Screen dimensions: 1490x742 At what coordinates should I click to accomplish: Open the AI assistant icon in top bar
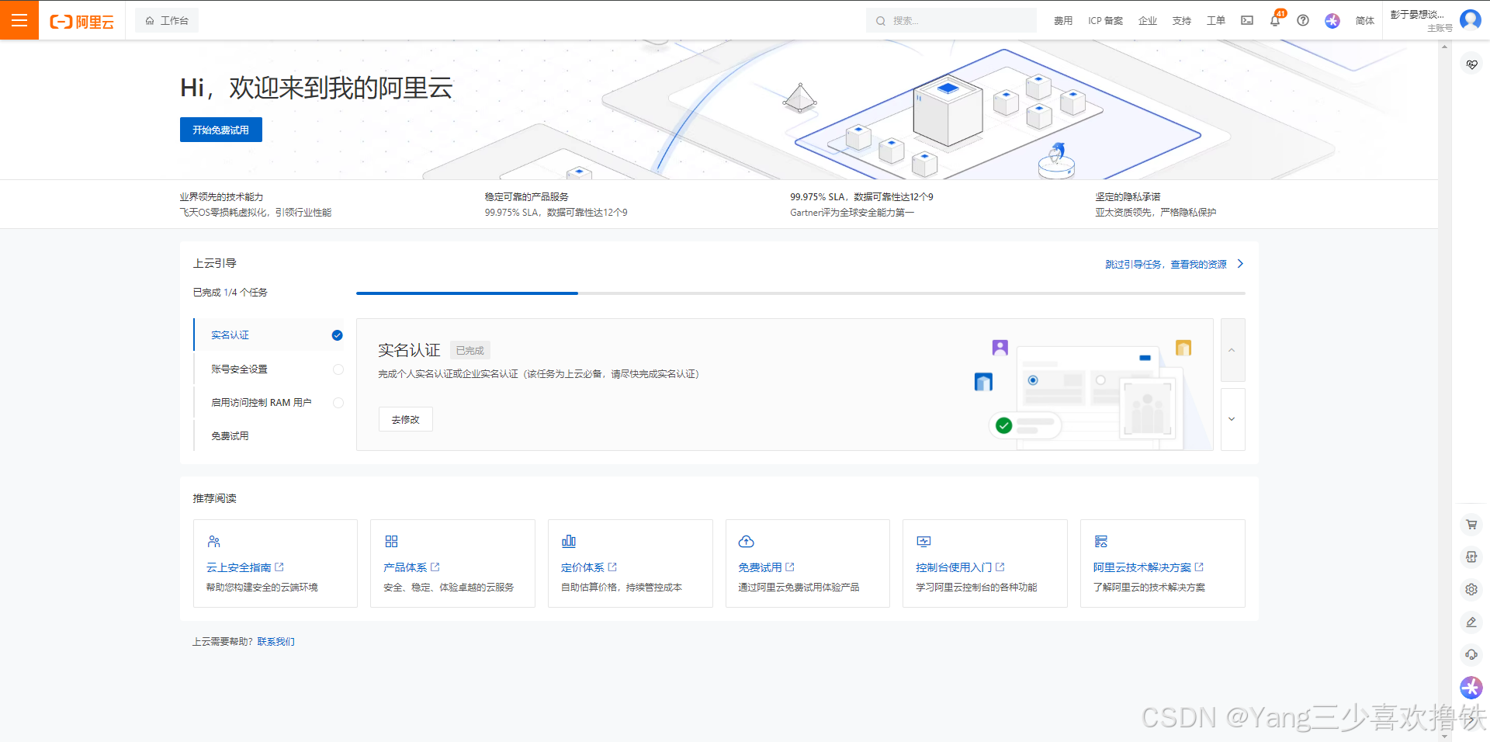1332,21
